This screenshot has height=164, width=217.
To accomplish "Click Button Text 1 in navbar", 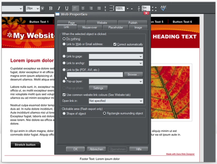I will tap(39, 22).
